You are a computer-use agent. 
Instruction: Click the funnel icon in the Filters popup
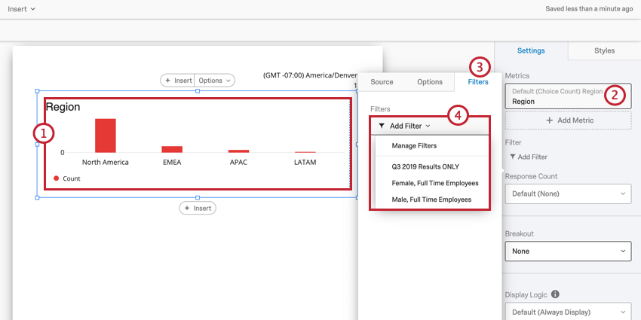382,126
